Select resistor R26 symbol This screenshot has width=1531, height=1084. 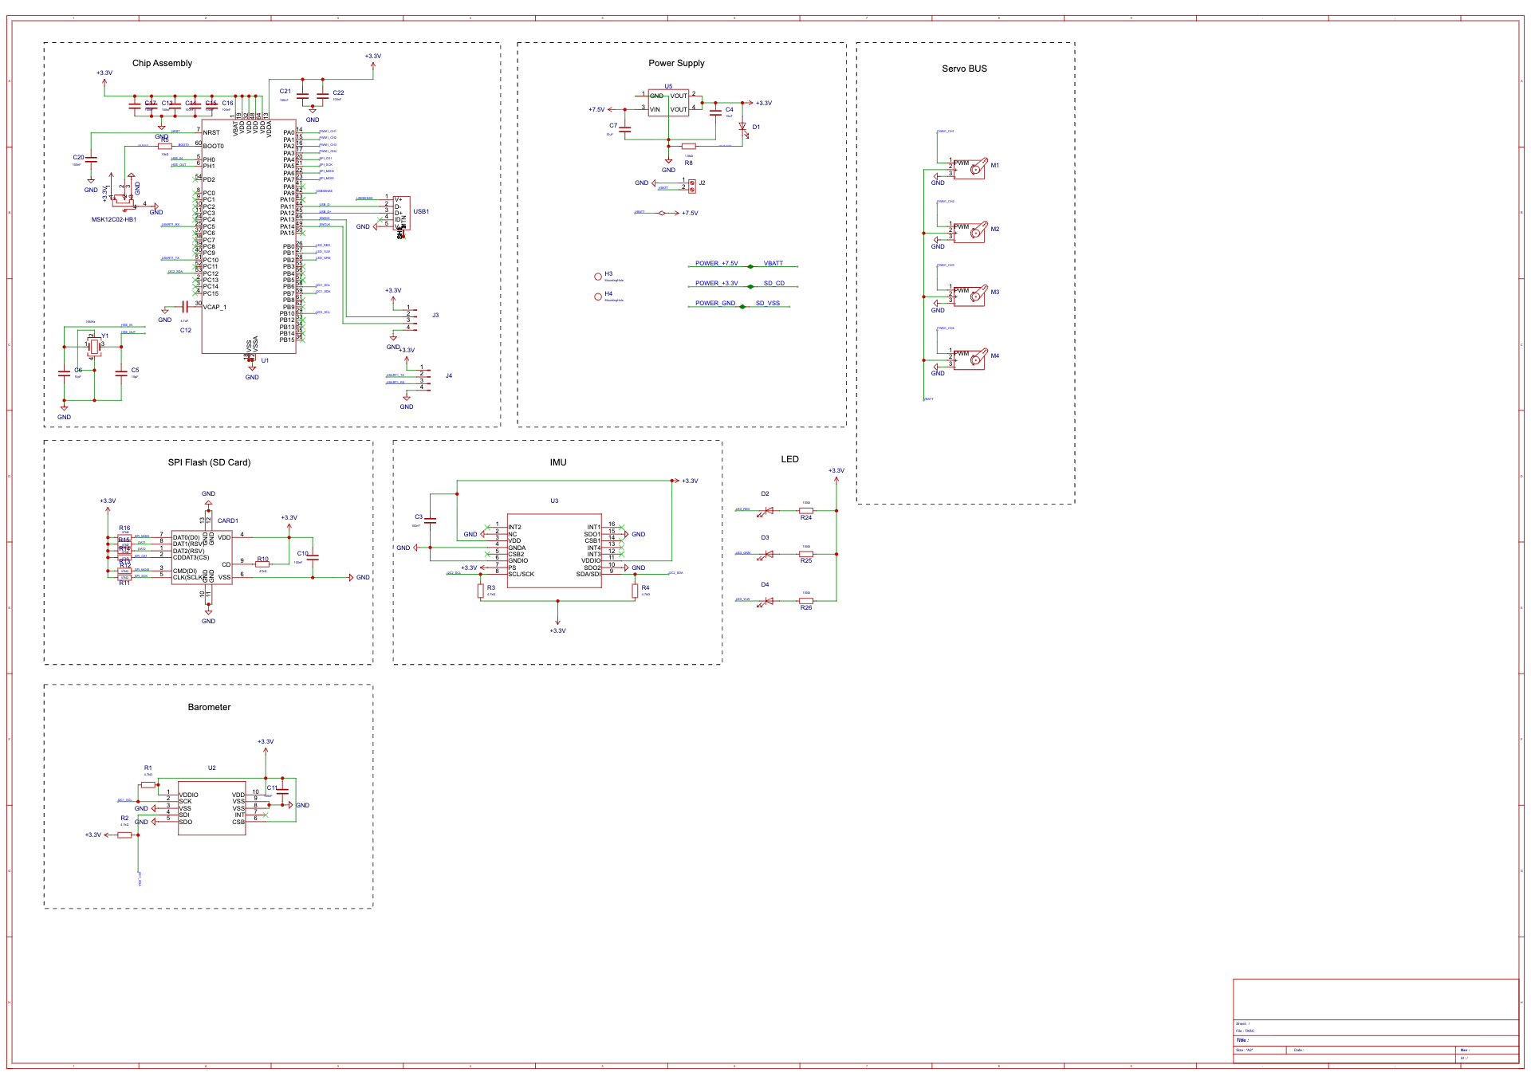pos(806,600)
